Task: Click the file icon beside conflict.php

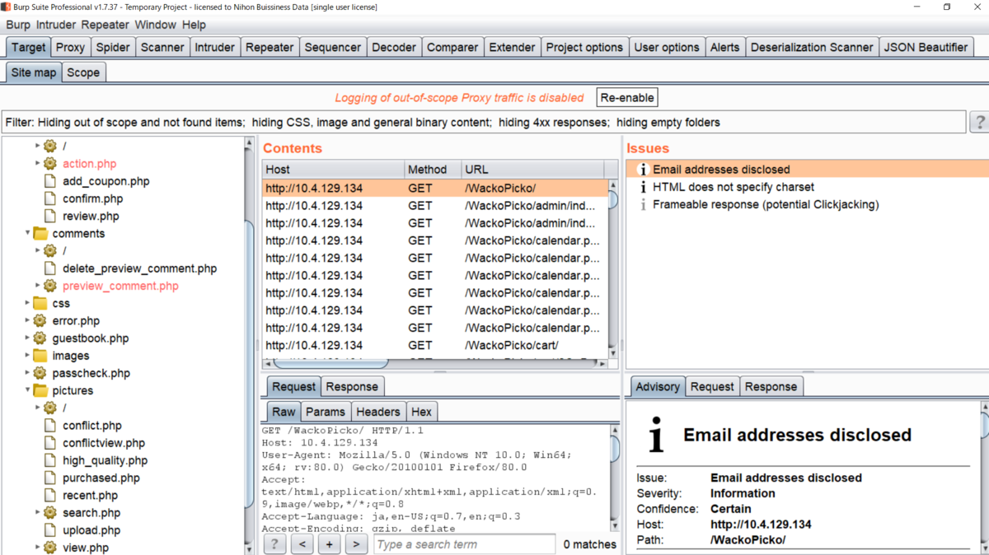Action: (50, 426)
